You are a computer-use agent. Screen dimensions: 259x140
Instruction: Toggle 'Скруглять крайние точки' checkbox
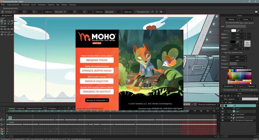coord(222,52)
